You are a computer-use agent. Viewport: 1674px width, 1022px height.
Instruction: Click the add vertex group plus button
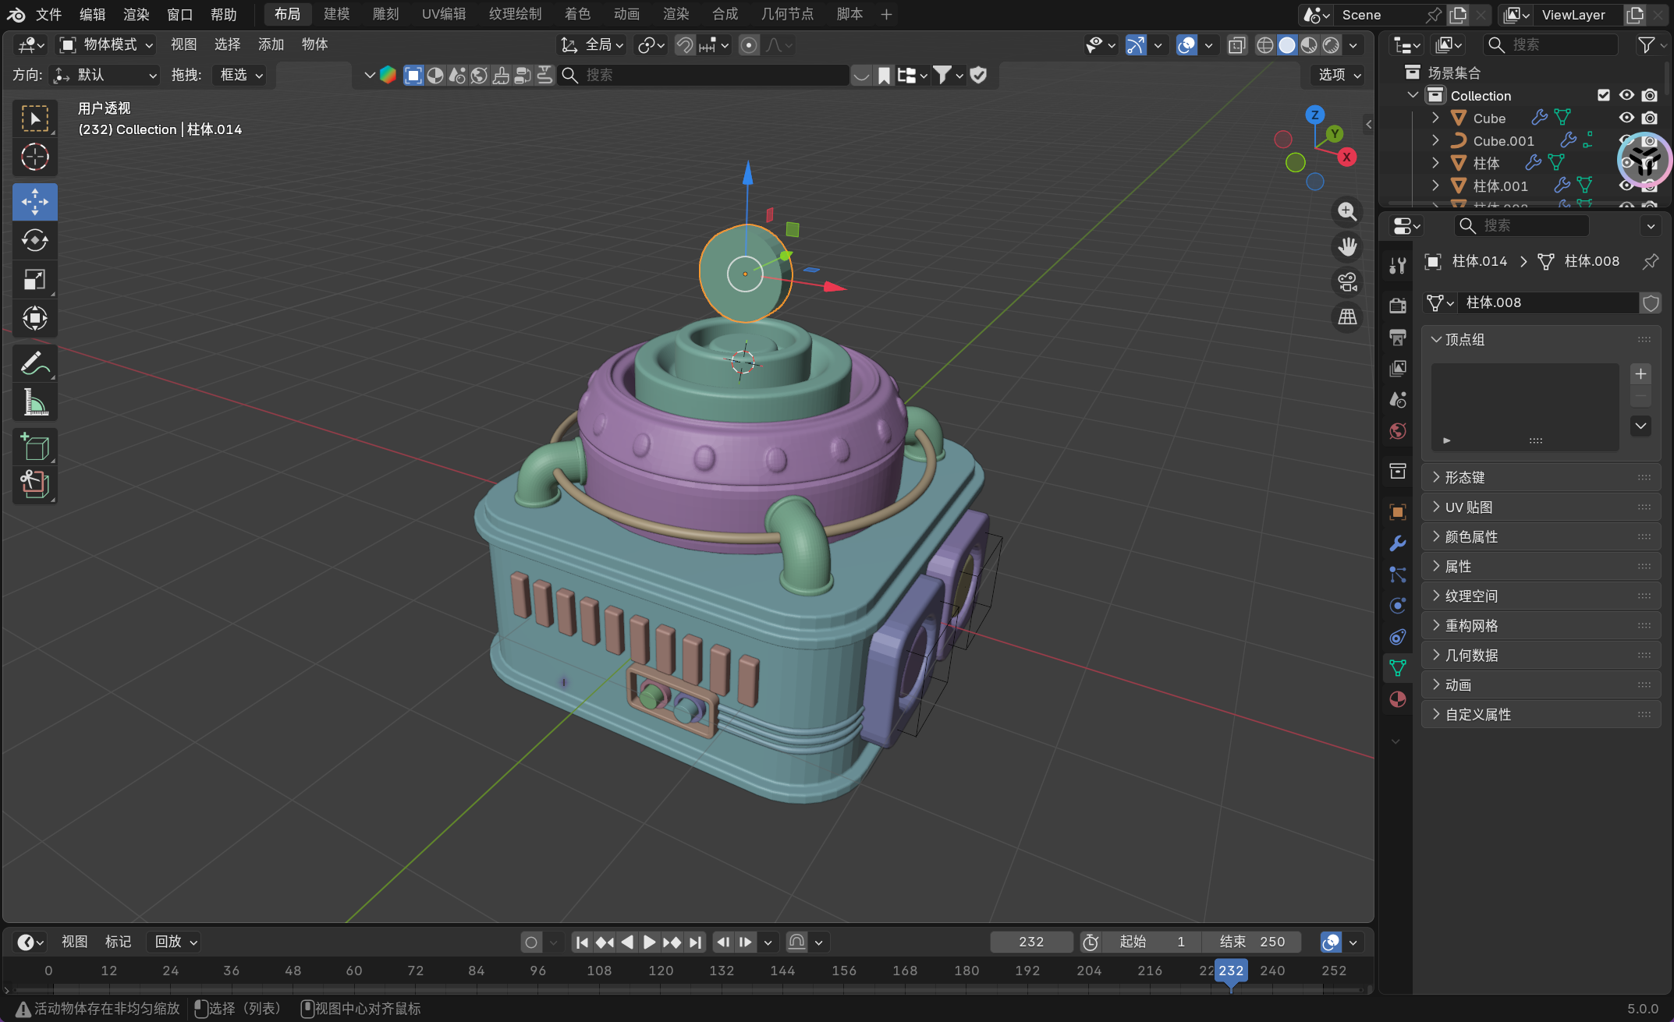1640,374
